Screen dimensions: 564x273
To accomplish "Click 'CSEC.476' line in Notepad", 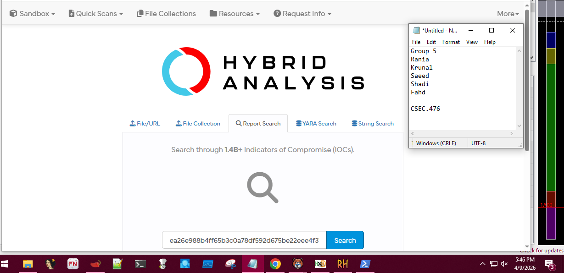I will pos(425,109).
